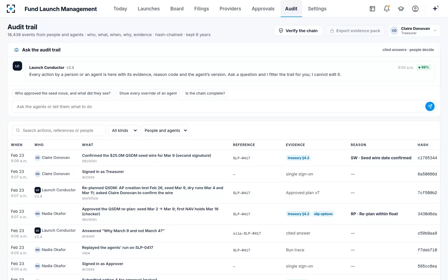The height and width of the screenshot is (280, 448).
Task: Click the CD avatar in the Signed in as Treasurer row
Action: pos(37,174)
